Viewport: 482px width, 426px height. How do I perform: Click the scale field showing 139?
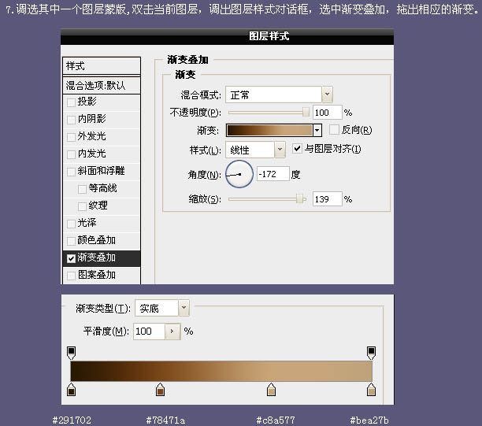tap(327, 199)
